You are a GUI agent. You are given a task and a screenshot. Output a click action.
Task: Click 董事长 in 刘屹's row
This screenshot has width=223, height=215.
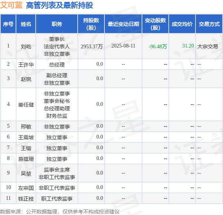(x=57, y=39)
